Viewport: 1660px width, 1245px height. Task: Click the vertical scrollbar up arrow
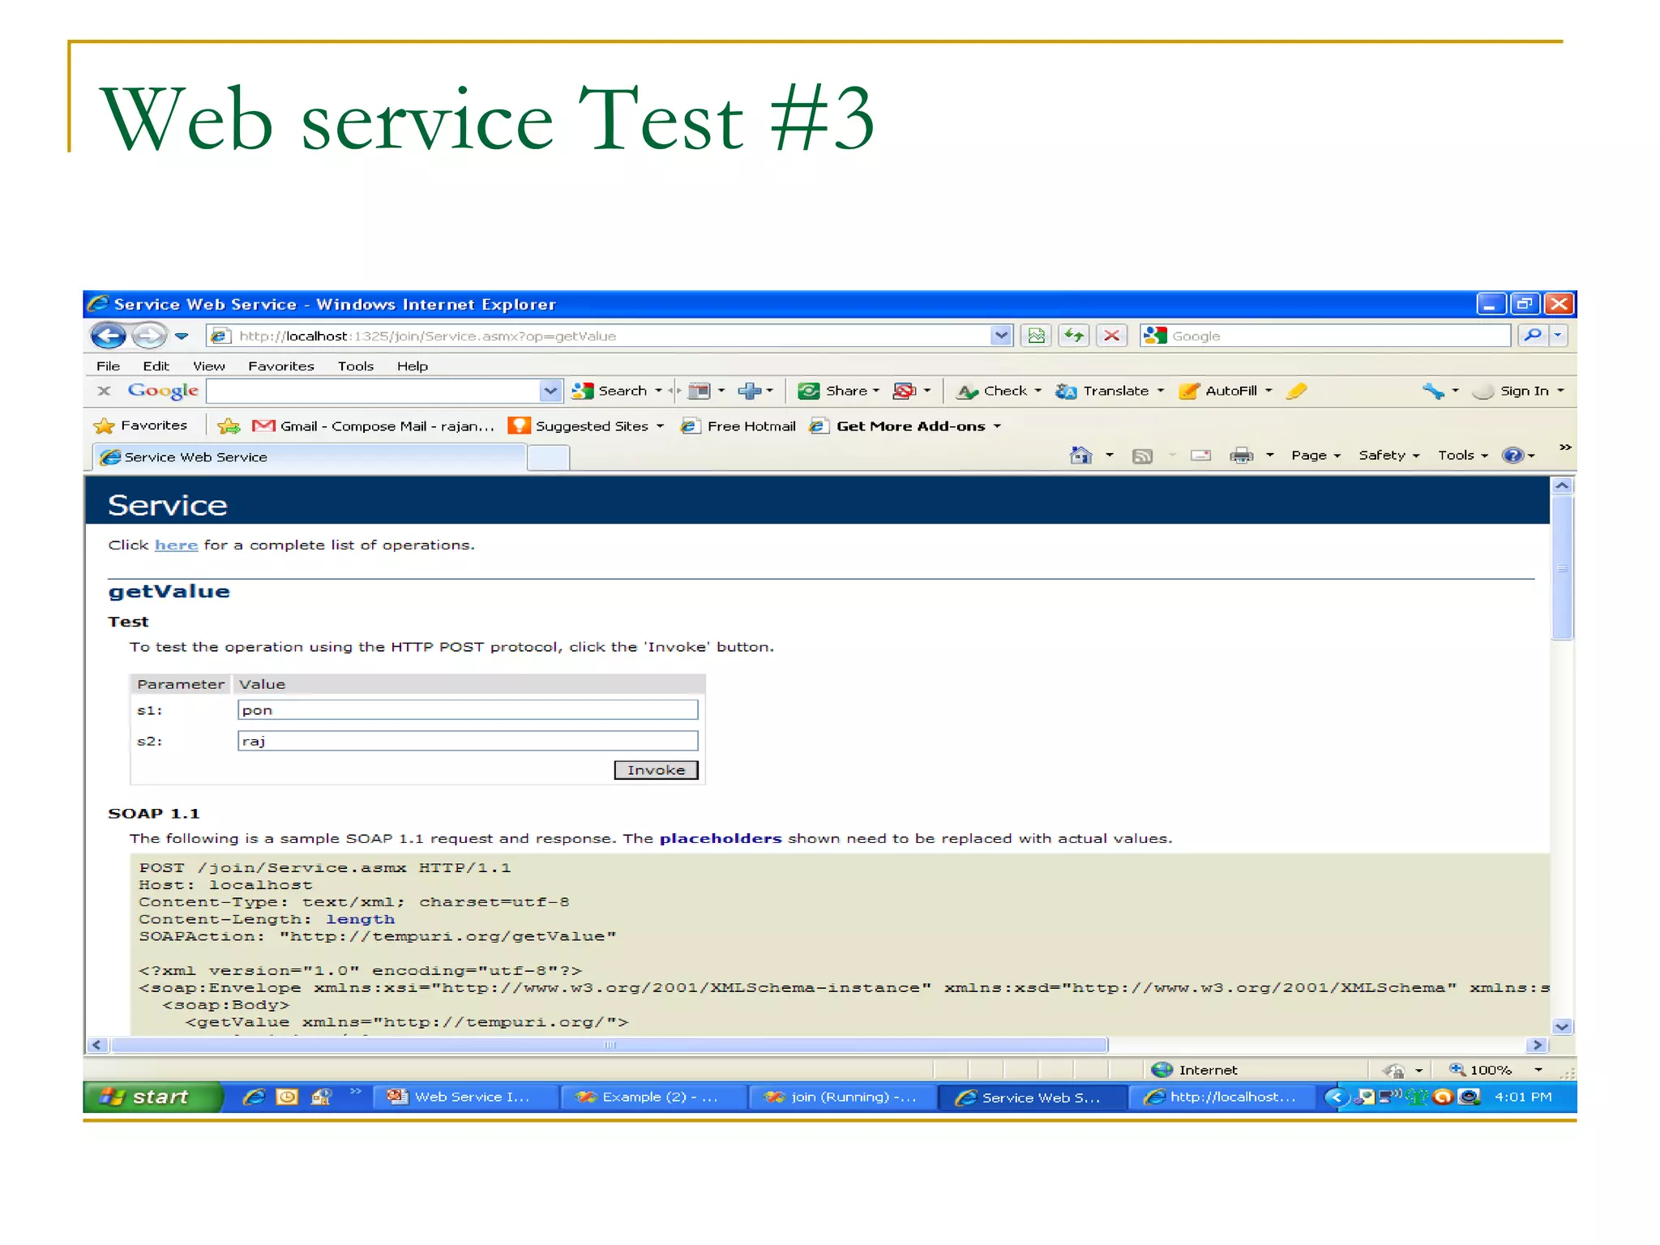(1562, 486)
